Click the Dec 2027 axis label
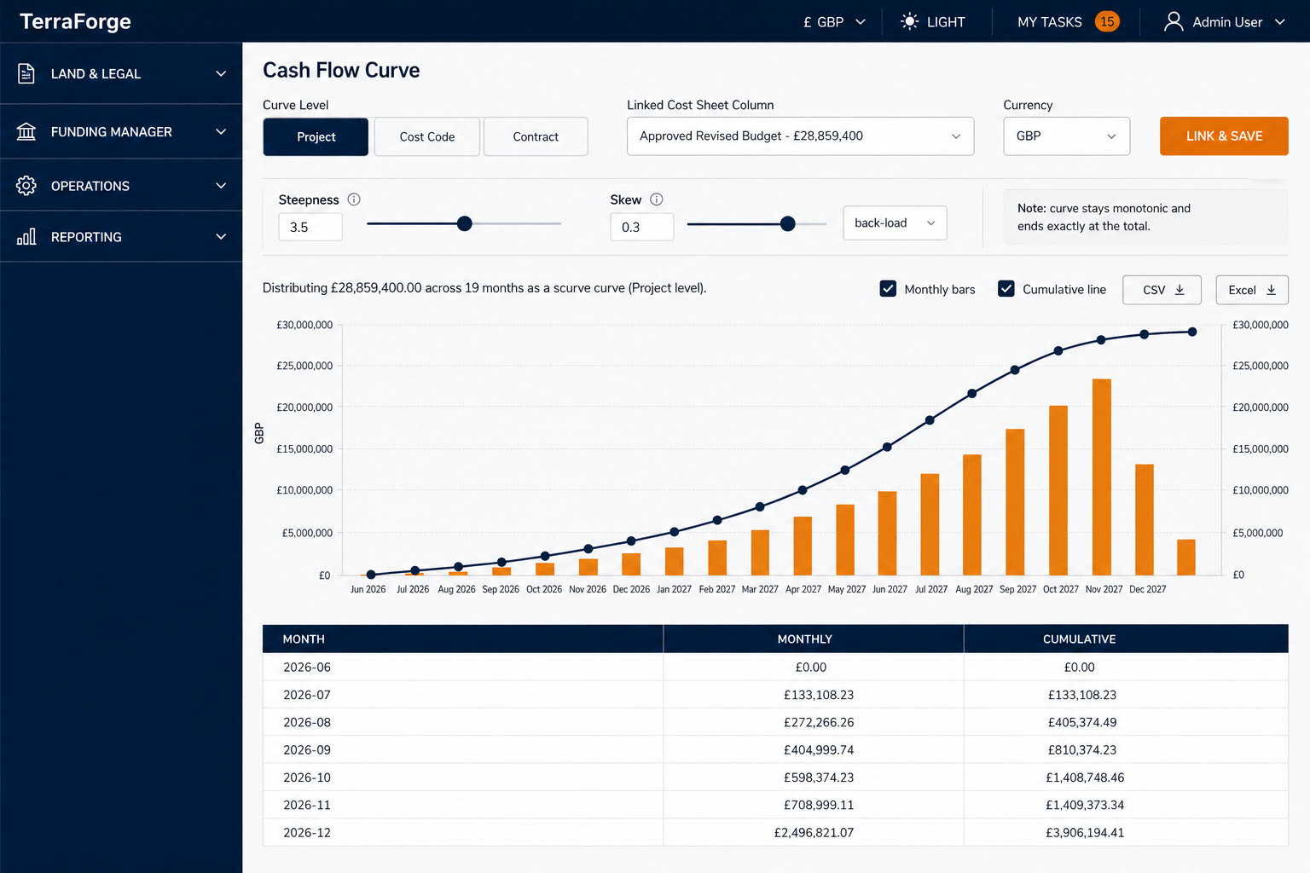The image size is (1310, 873). click(1147, 589)
